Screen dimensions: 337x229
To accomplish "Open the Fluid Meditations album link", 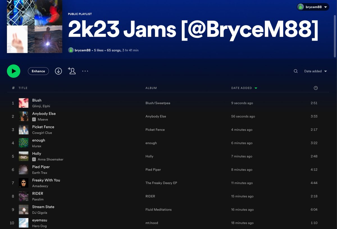I will point(158,209).
